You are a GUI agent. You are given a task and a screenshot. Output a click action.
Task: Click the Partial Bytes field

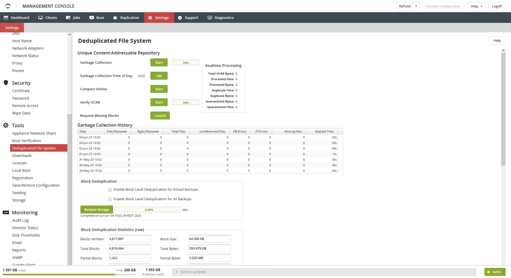tap(209, 258)
